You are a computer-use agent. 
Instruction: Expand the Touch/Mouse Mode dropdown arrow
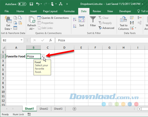(x=56, y=4)
